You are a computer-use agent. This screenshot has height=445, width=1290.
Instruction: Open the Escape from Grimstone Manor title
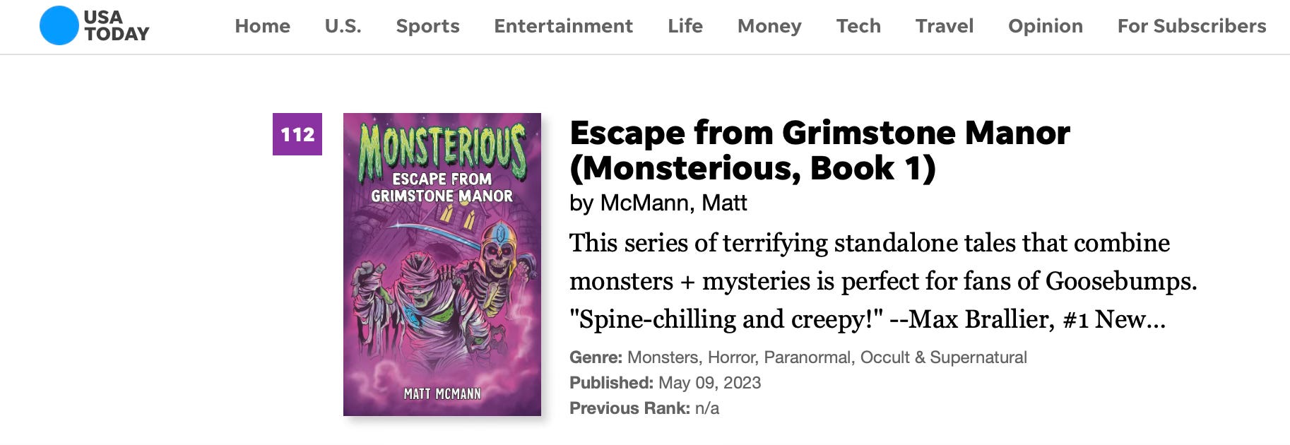(819, 150)
